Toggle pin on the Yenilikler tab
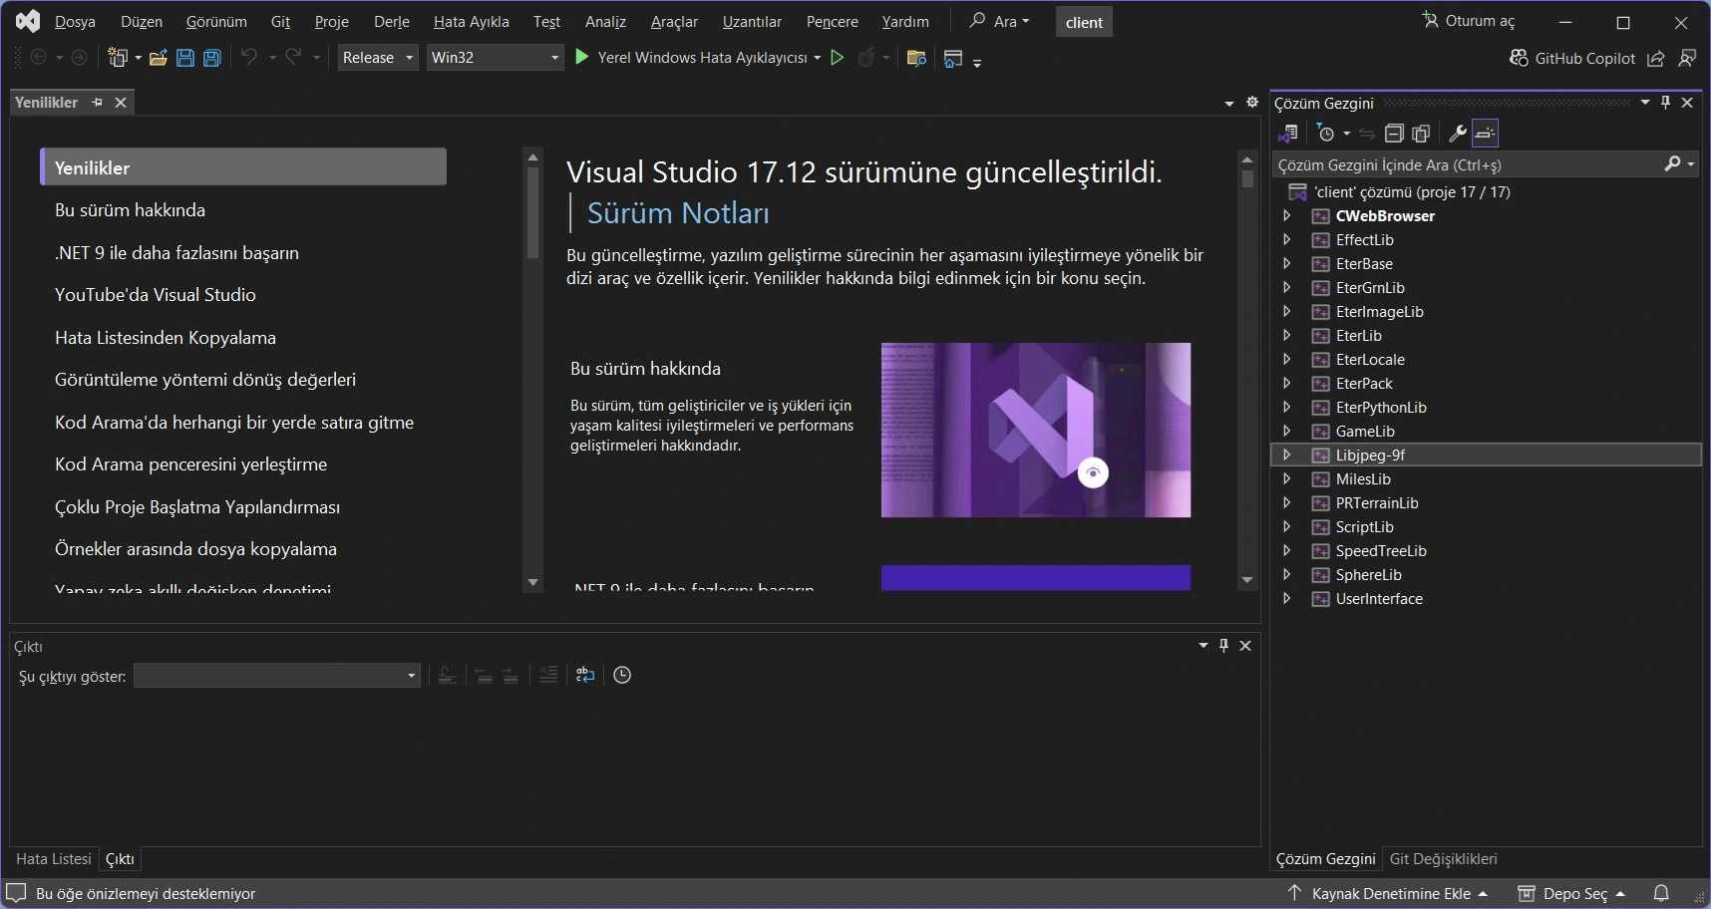Viewport: 1711px width, 909px height. tap(97, 102)
